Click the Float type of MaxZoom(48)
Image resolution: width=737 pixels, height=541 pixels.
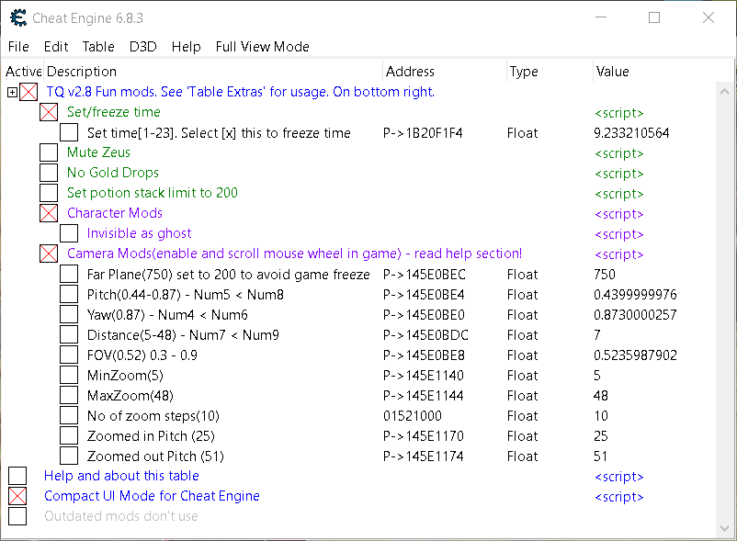coord(522,396)
